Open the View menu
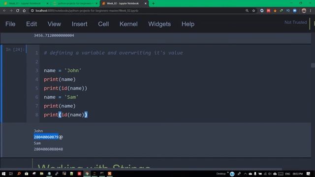The height and width of the screenshot is (177, 315). [x=54, y=24]
